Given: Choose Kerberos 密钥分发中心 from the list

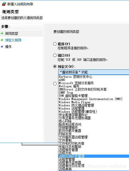Looking at the screenshot, I should tap(75, 77).
